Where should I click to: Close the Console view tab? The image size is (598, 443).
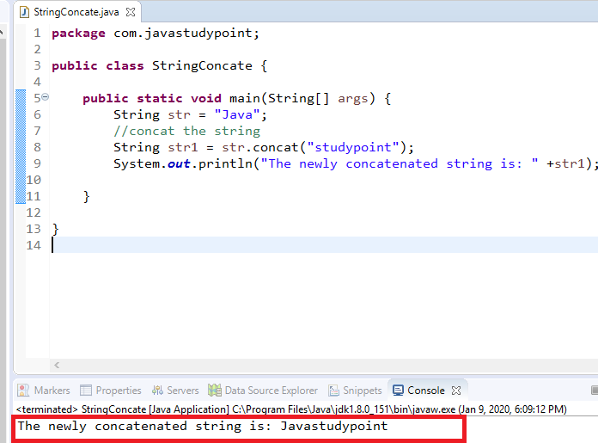(456, 391)
